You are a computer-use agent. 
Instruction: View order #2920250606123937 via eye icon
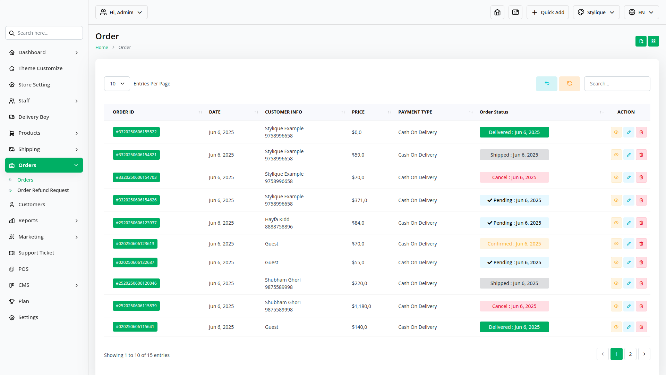click(x=616, y=223)
